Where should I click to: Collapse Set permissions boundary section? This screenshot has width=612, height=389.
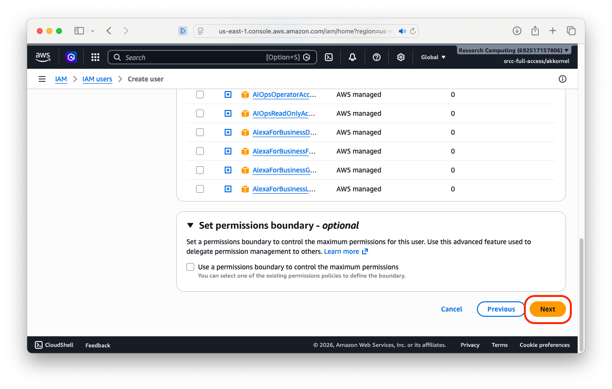click(190, 225)
